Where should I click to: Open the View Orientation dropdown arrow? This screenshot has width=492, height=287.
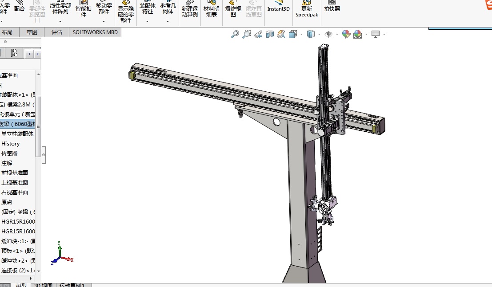301,34
